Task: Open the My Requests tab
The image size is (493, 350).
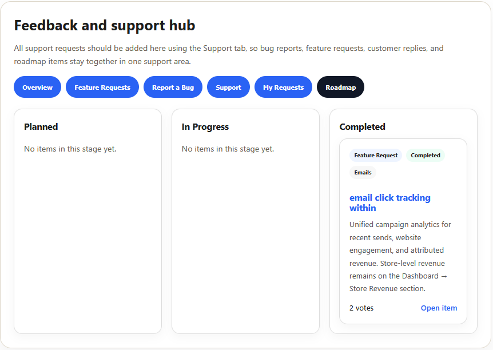Action: 283,87
